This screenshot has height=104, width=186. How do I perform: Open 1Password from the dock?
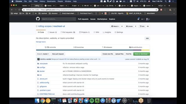click(114, 101)
